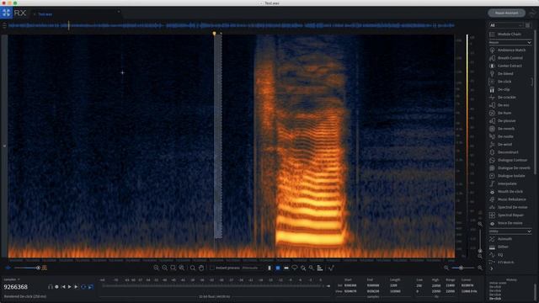The image size is (539, 303).
Task: Select the last De-click history entry
Action: [x=495, y=299]
